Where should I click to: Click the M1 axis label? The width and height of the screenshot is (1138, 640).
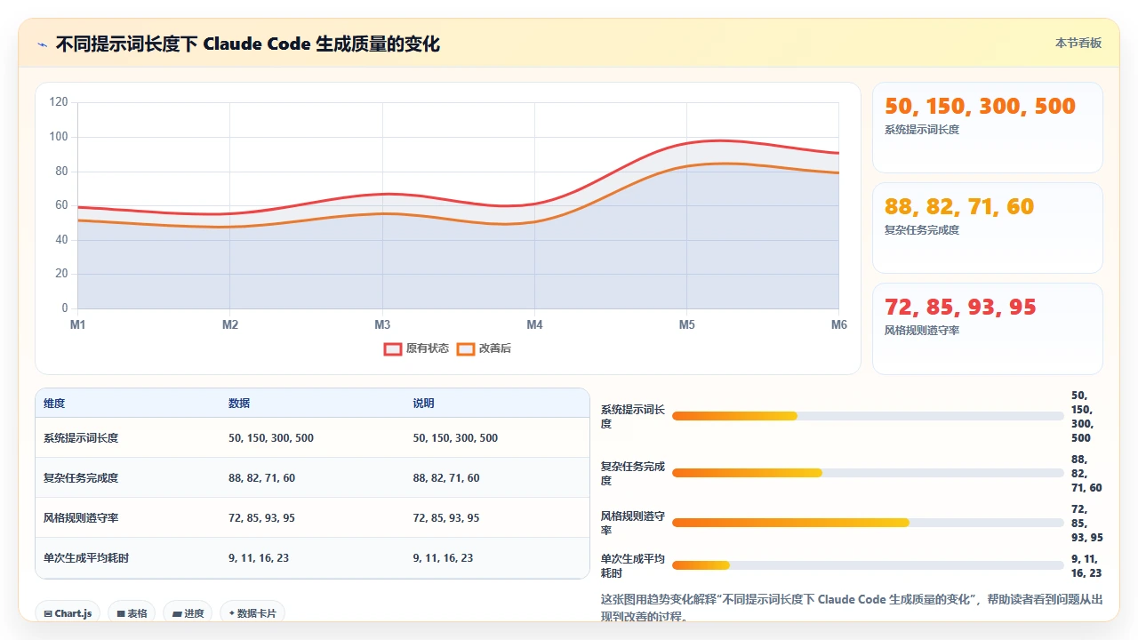coord(78,325)
